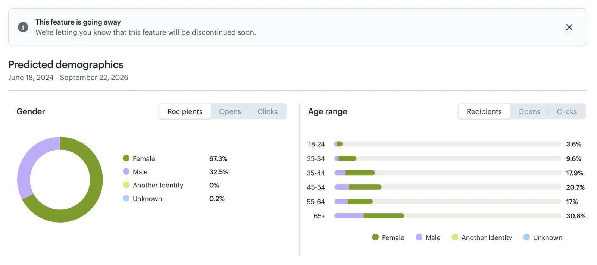This screenshot has height=265, width=597.
Task: Click the 9.6% age value
Action: (573, 158)
